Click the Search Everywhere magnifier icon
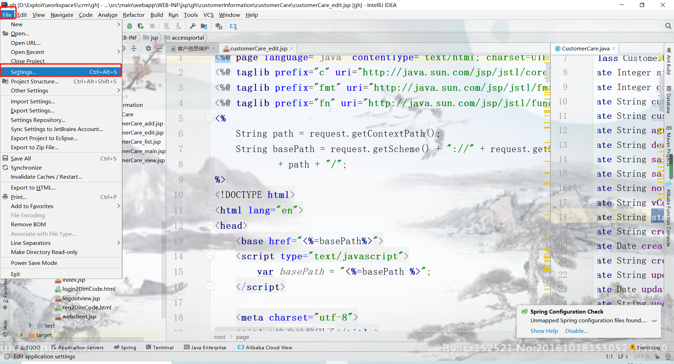Screen dimensions: 674x364 668,26
